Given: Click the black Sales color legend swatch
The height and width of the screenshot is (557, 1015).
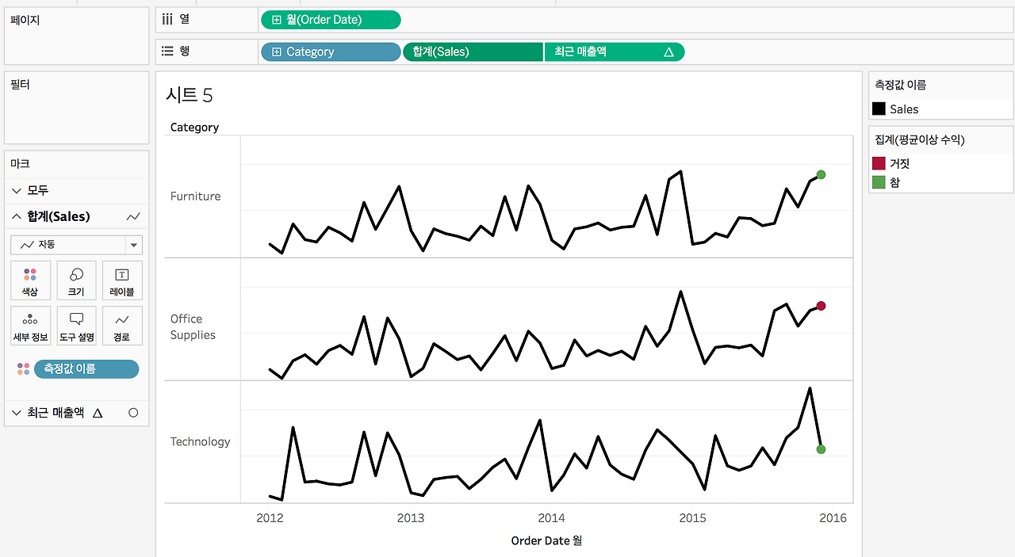Looking at the screenshot, I should (879, 109).
